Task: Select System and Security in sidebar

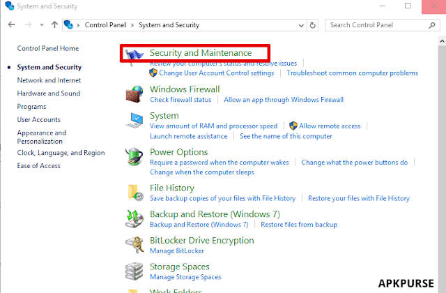Action: [x=49, y=67]
